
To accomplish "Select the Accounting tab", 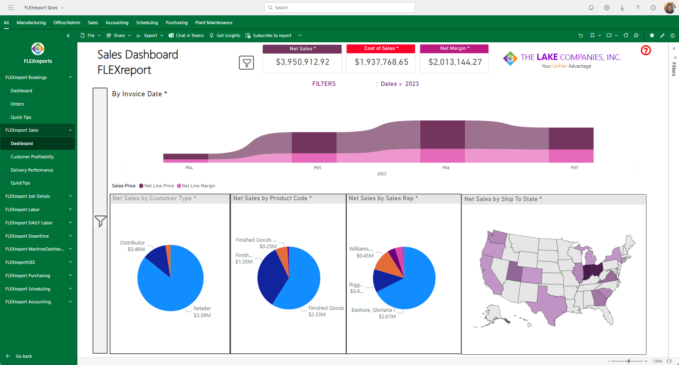I will [x=117, y=23].
